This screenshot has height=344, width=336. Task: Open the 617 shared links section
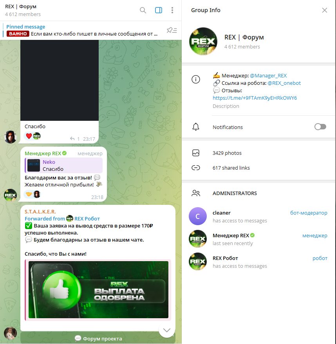pos(259,168)
